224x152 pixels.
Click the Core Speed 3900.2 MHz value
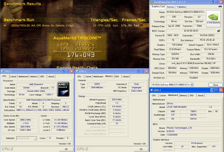(x=25, y=120)
